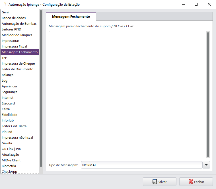Select the Internet settings entry
Viewport: 216px width, 189px height.
pos(20,98)
